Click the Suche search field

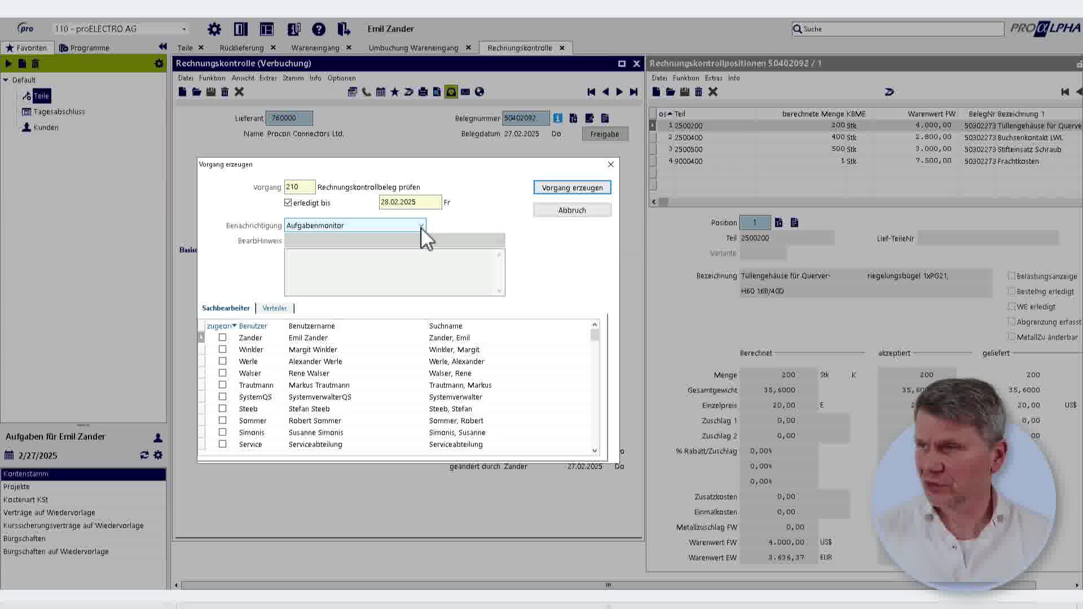click(x=898, y=29)
